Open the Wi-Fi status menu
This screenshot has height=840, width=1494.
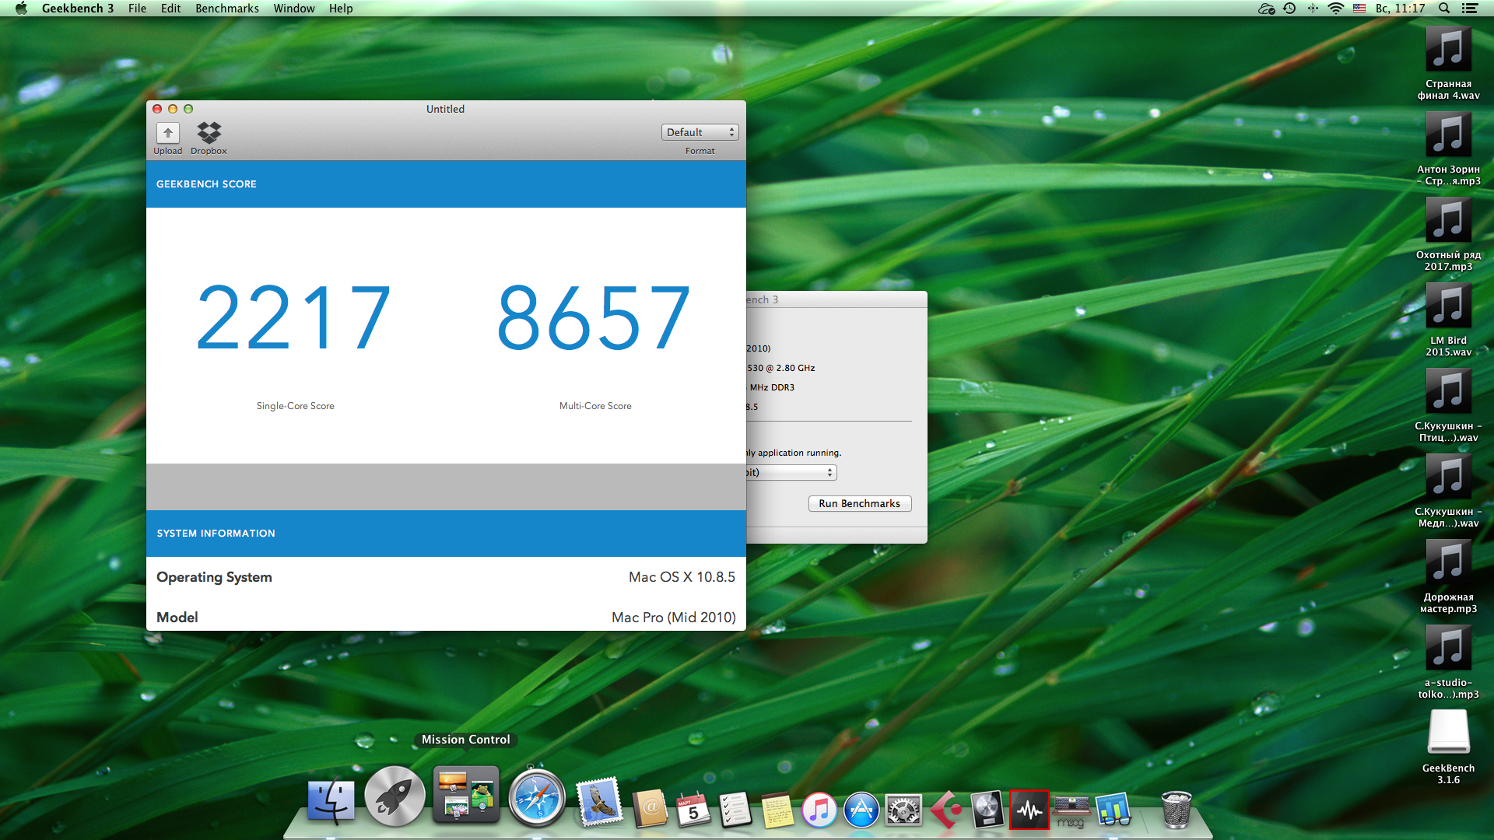pos(1336,8)
